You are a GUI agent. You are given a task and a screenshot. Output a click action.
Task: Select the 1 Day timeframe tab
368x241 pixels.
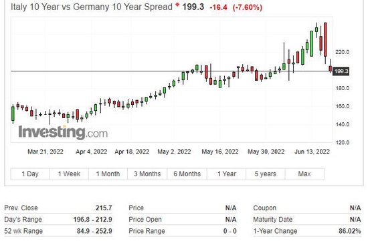tap(30, 174)
